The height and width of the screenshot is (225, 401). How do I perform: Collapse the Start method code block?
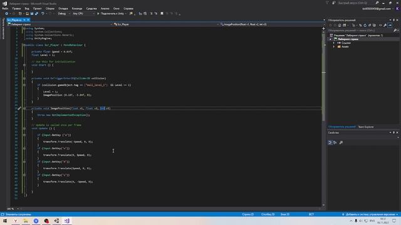(24, 65)
